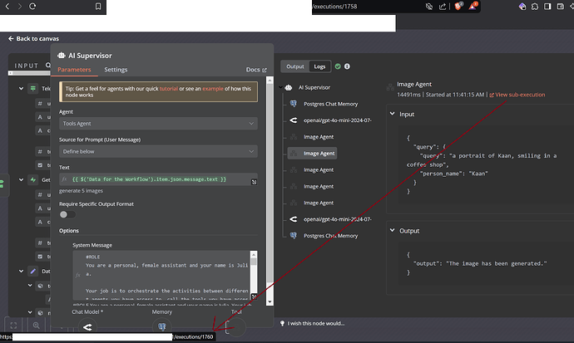
Task: Click the green execution success checkmark
Action: (x=338, y=66)
